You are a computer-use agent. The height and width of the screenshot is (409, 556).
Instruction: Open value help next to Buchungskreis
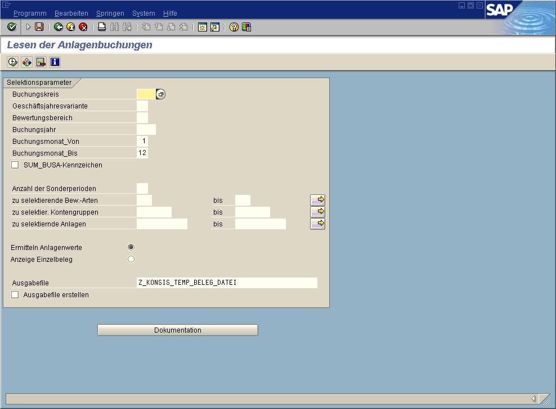pyautogui.click(x=160, y=94)
